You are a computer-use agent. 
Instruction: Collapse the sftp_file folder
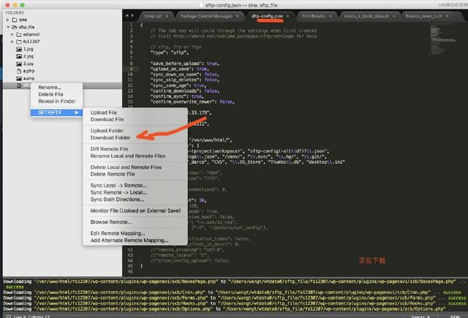[8, 27]
